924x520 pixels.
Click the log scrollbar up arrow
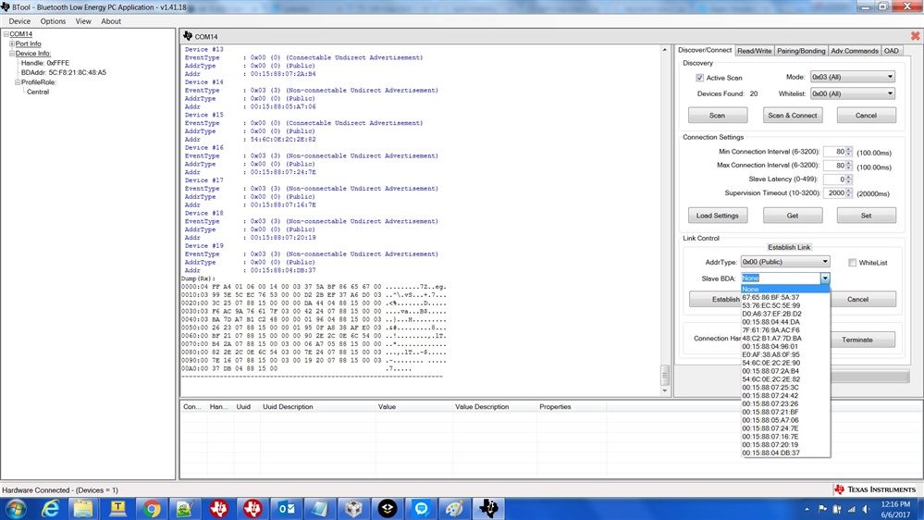click(x=665, y=50)
